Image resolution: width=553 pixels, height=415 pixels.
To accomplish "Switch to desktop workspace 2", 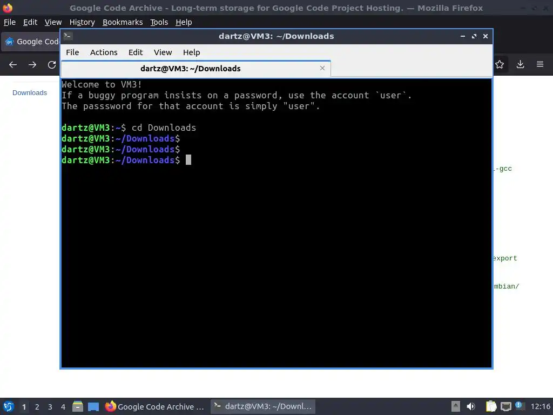I will (37, 407).
